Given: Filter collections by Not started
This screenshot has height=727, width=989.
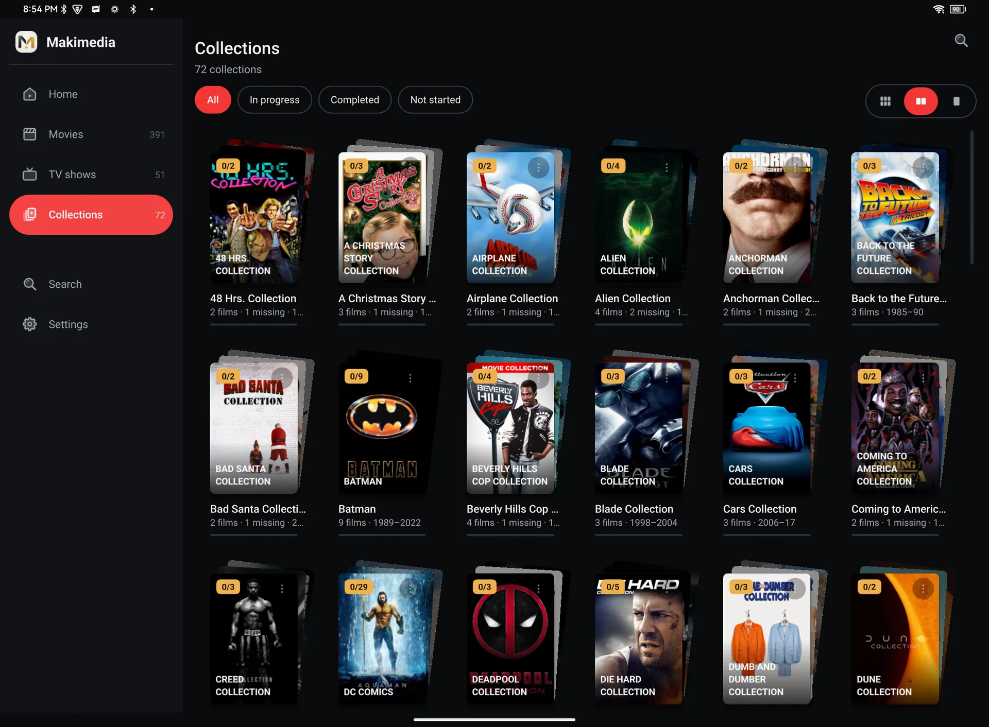Looking at the screenshot, I should pos(435,100).
